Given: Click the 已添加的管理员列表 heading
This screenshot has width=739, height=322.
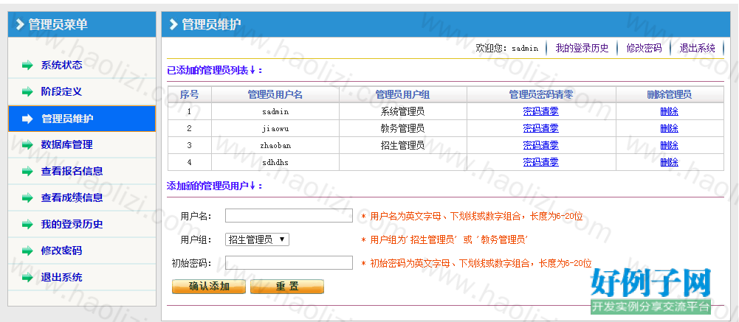Looking at the screenshot, I should click(215, 71).
